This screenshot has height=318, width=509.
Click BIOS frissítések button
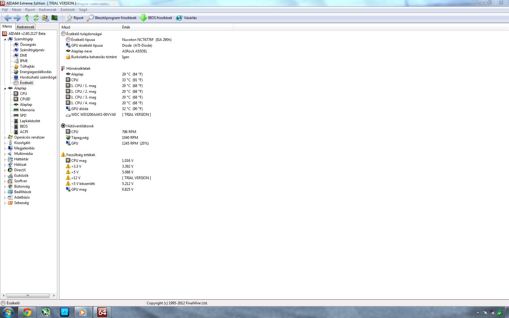pos(156,18)
